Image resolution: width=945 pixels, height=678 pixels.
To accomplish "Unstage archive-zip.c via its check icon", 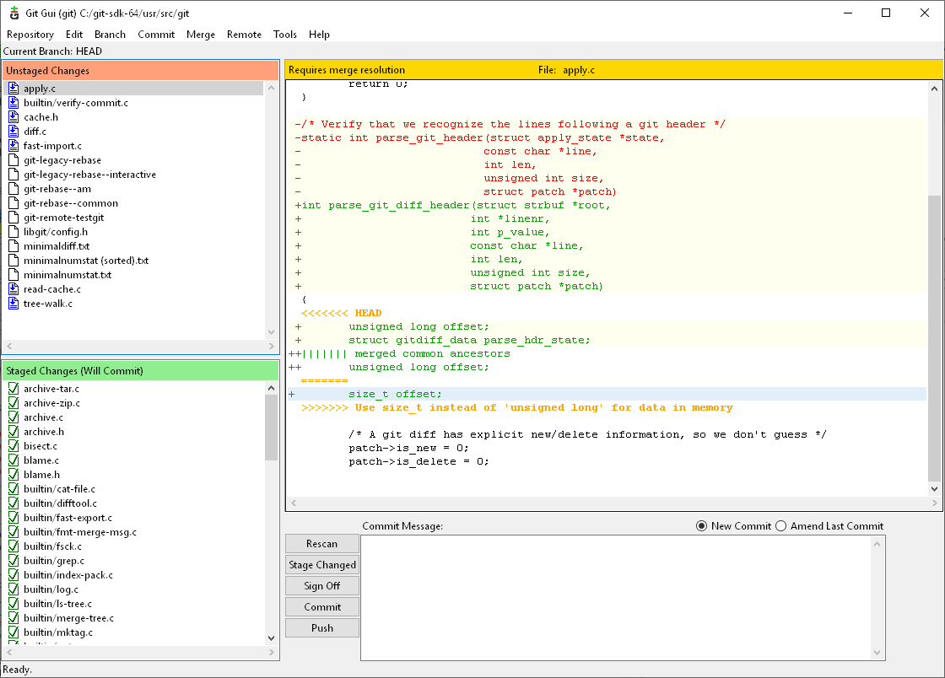I will pos(13,403).
